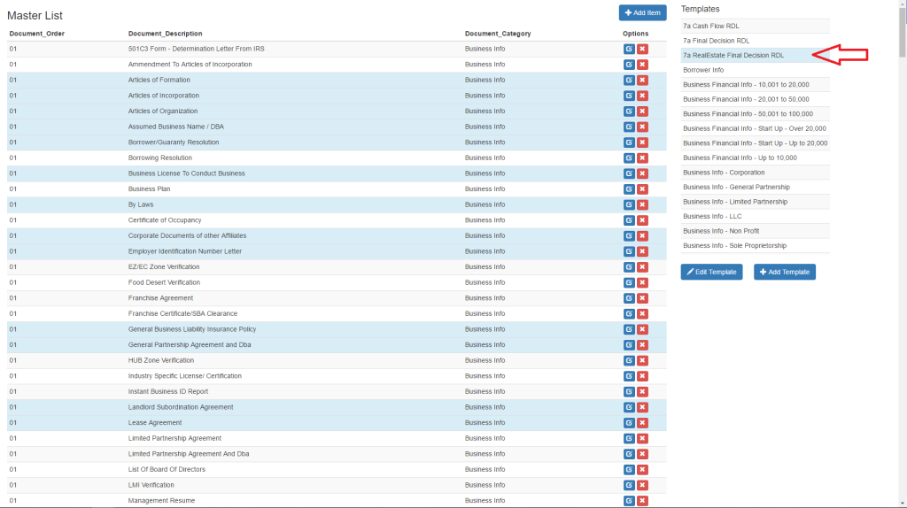Delete Landlord Subordination Agreement row
907x508 pixels.
(x=642, y=408)
